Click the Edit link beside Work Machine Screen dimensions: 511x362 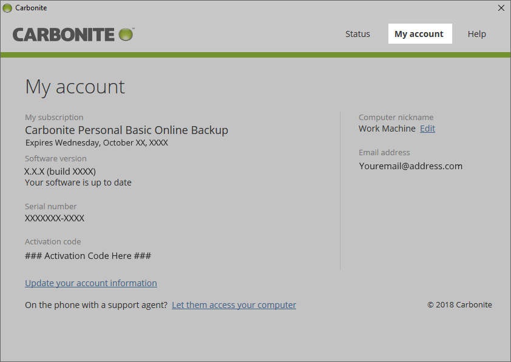point(427,128)
